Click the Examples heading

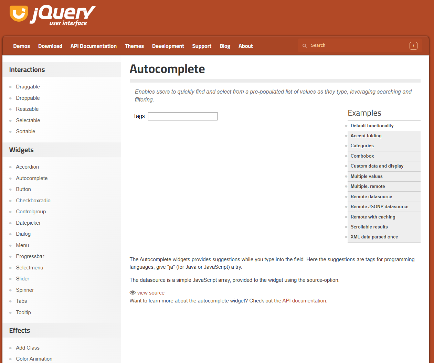(364, 113)
